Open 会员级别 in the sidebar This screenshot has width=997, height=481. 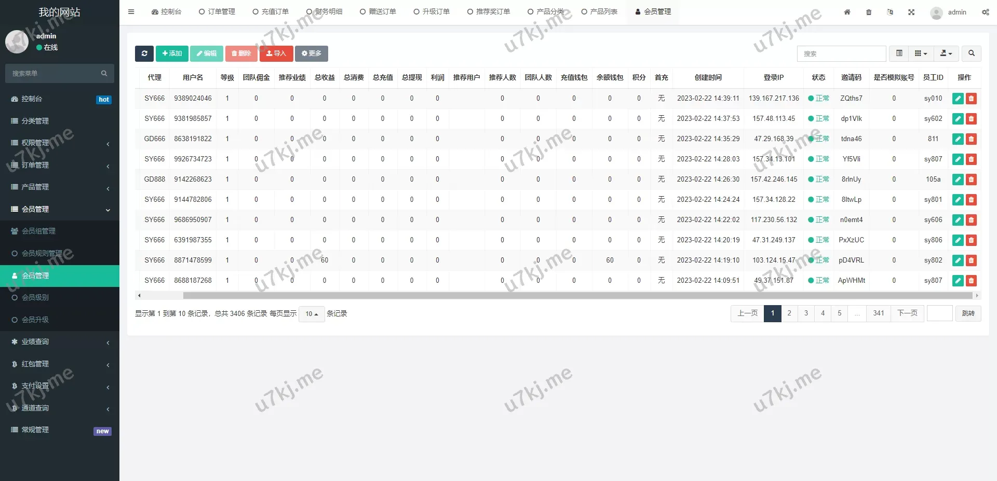pyautogui.click(x=35, y=297)
